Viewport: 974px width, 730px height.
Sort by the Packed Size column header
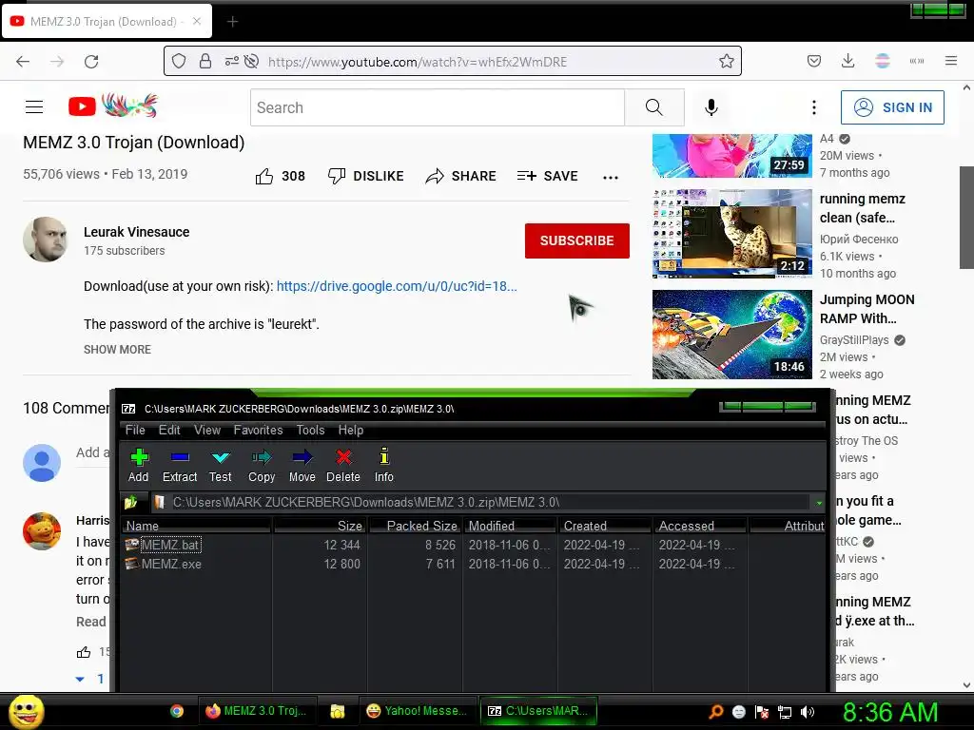point(415,526)
